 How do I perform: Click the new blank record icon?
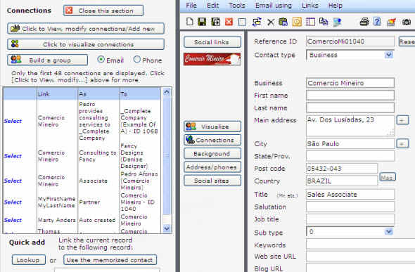[x=190, y=22]
